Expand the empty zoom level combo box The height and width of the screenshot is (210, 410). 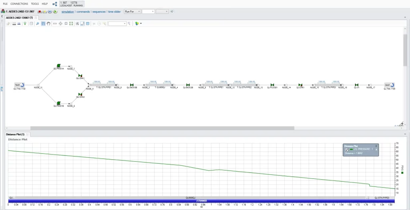pos(125,24)
